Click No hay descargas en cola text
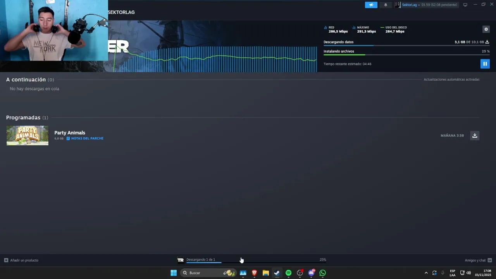 (x=34, y=89)
